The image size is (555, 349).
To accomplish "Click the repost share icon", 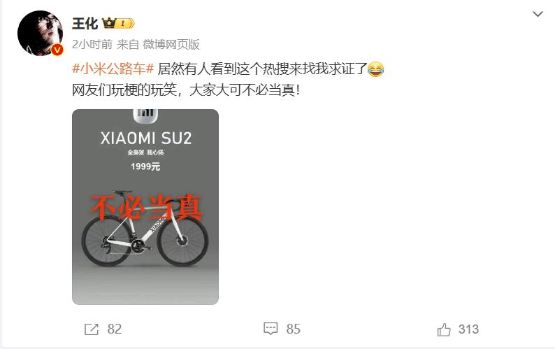I will [x=91, y=329].
